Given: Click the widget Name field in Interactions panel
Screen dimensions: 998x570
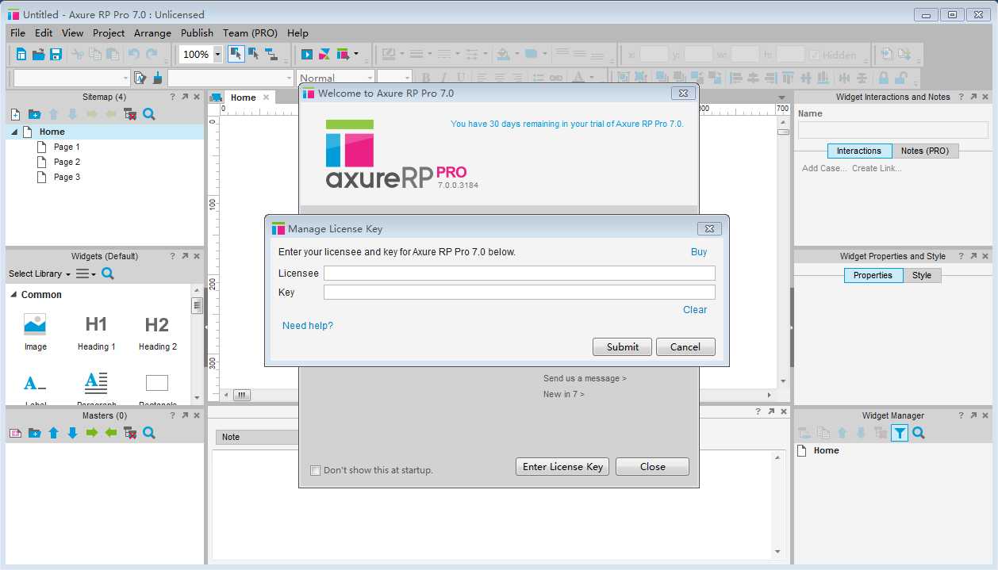Looking at the screenshot, I should [893, 130].
